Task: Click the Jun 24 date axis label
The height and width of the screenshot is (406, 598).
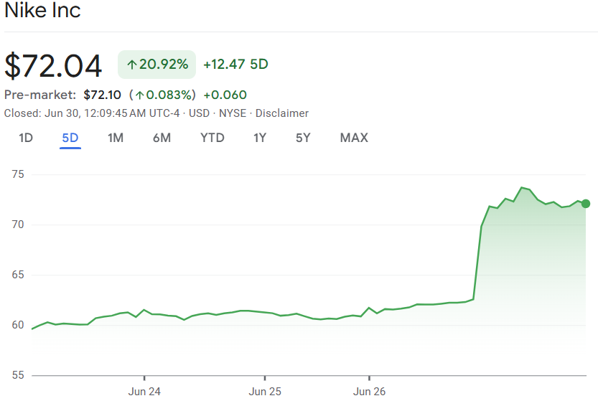Action: 144,392
